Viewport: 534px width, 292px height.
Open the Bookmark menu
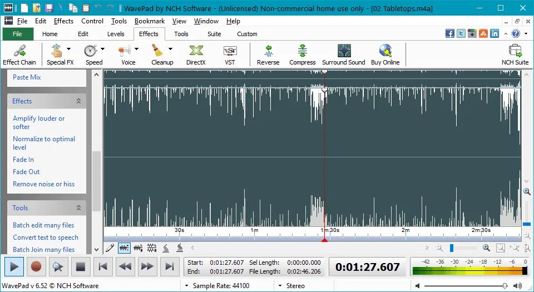click(150, 21)
